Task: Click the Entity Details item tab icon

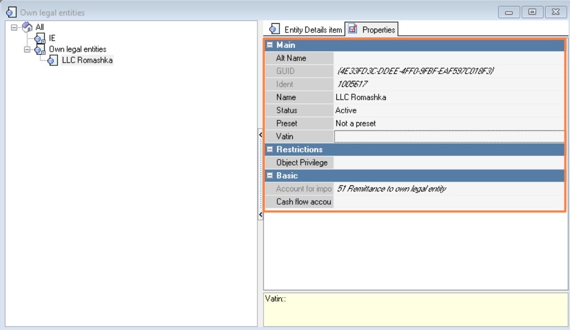Action: click(275, 29)
